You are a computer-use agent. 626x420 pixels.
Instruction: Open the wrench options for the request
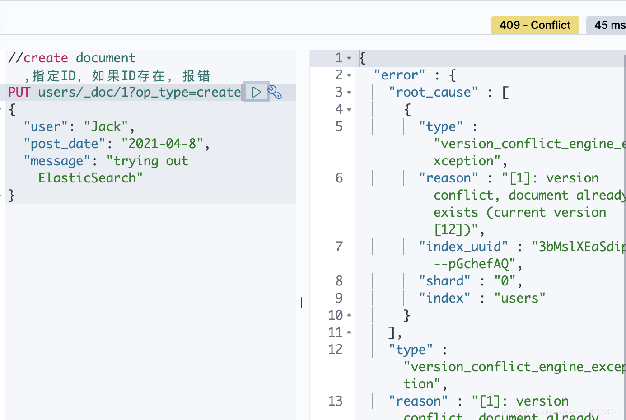point(275,92)
